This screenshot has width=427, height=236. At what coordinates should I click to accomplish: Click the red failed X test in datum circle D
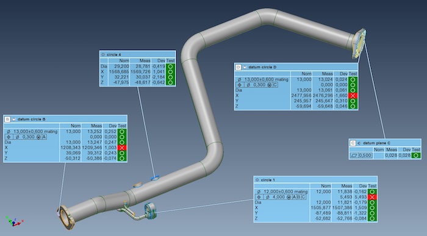tap(353, 96)
